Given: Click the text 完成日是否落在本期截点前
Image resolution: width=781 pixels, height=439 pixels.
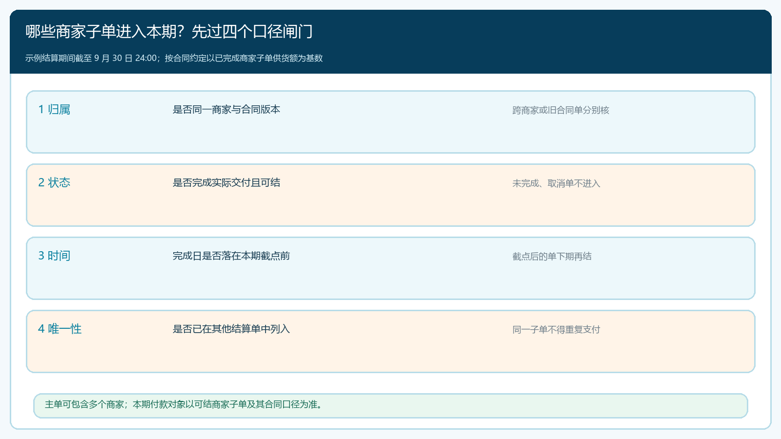Looking at the screenshot, I should click(231, 256).
